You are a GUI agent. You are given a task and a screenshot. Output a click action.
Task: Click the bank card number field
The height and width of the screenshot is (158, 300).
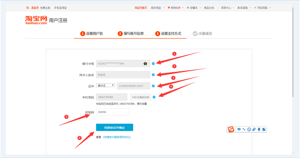click(x=123, y=64)
